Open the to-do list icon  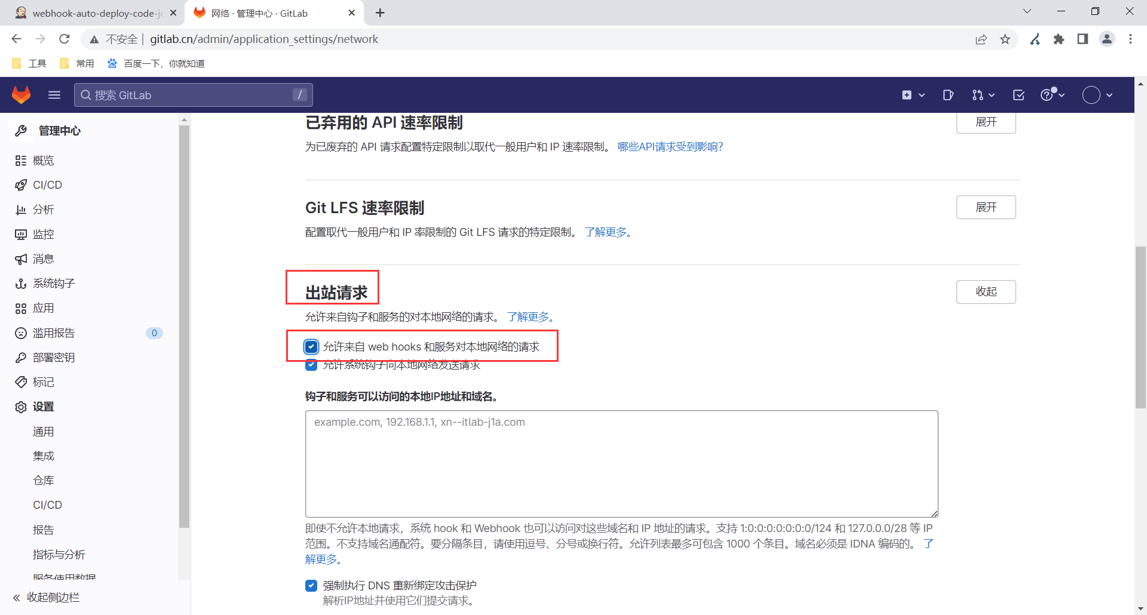click(x=1019, y=95)
